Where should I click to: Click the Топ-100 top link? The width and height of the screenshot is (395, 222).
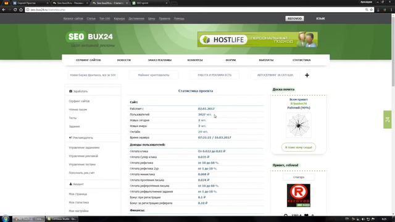click(x=104, y=18)
